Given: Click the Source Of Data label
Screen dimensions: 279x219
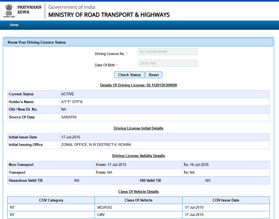Looking at the screenshot, I should click(22, 117).
